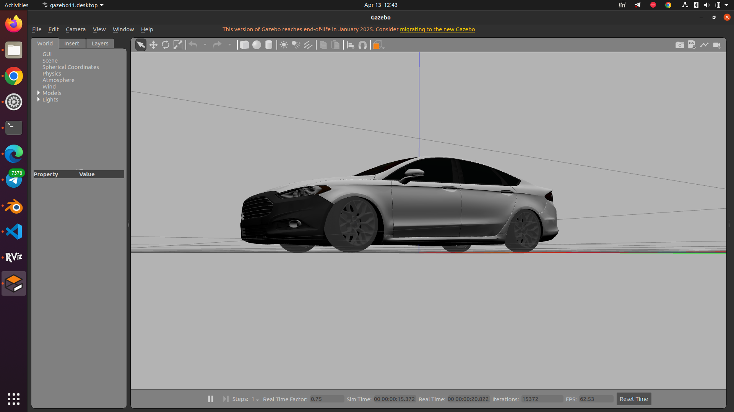Open Blender from the dock
The width and height of the screenshot is (734, 412).
(x=14, y=206)
